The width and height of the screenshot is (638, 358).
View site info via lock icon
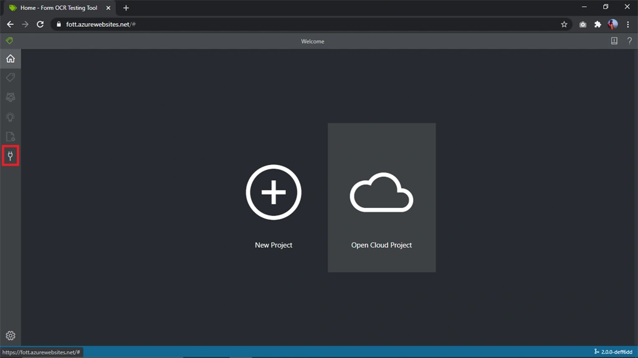click(59, 24)
